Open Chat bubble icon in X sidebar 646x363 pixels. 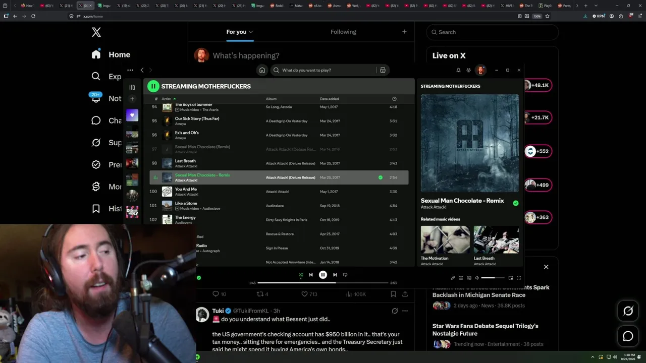(x=96, y=120)
